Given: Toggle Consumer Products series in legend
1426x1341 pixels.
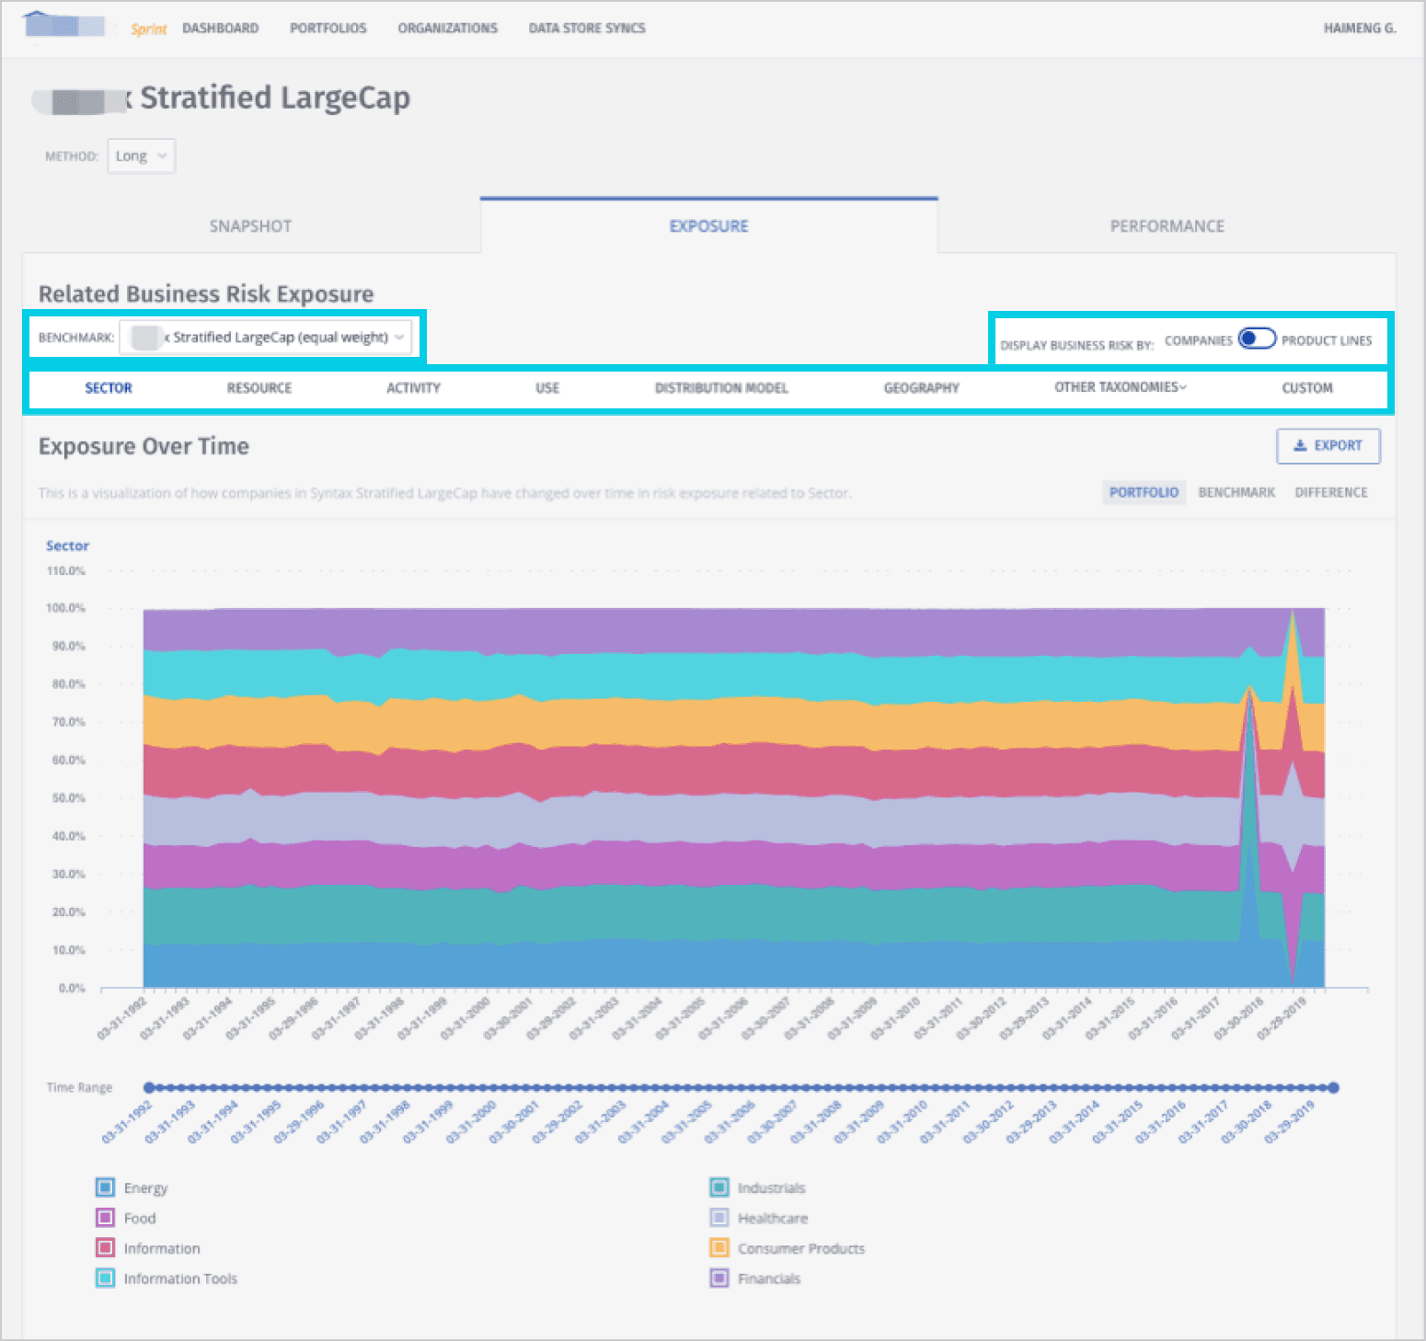Looking at the screenshot, I should (x=719, y=1248).
